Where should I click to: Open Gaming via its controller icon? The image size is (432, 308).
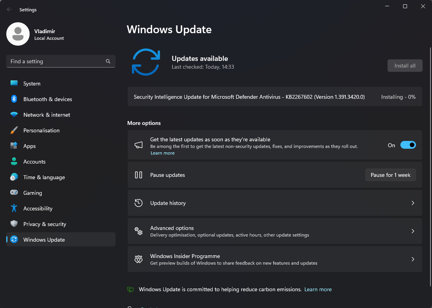click(14, 193)
